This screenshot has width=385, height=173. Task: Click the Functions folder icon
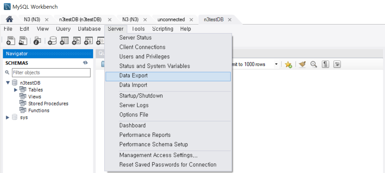[x=23, y=110]
